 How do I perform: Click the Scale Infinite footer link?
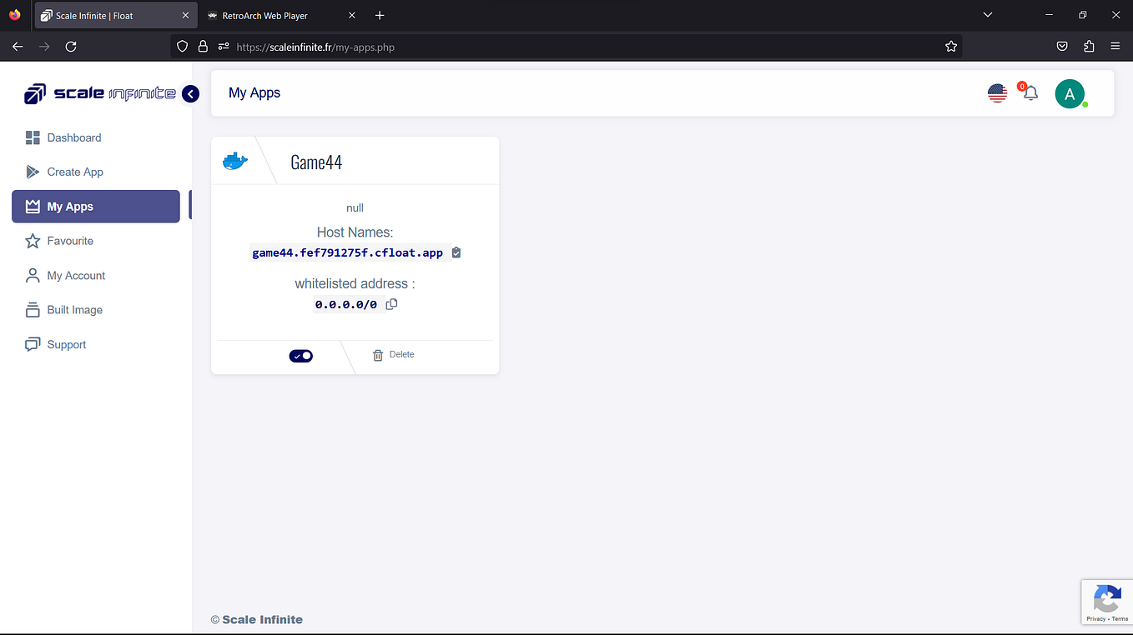click(x=262, y=619)
